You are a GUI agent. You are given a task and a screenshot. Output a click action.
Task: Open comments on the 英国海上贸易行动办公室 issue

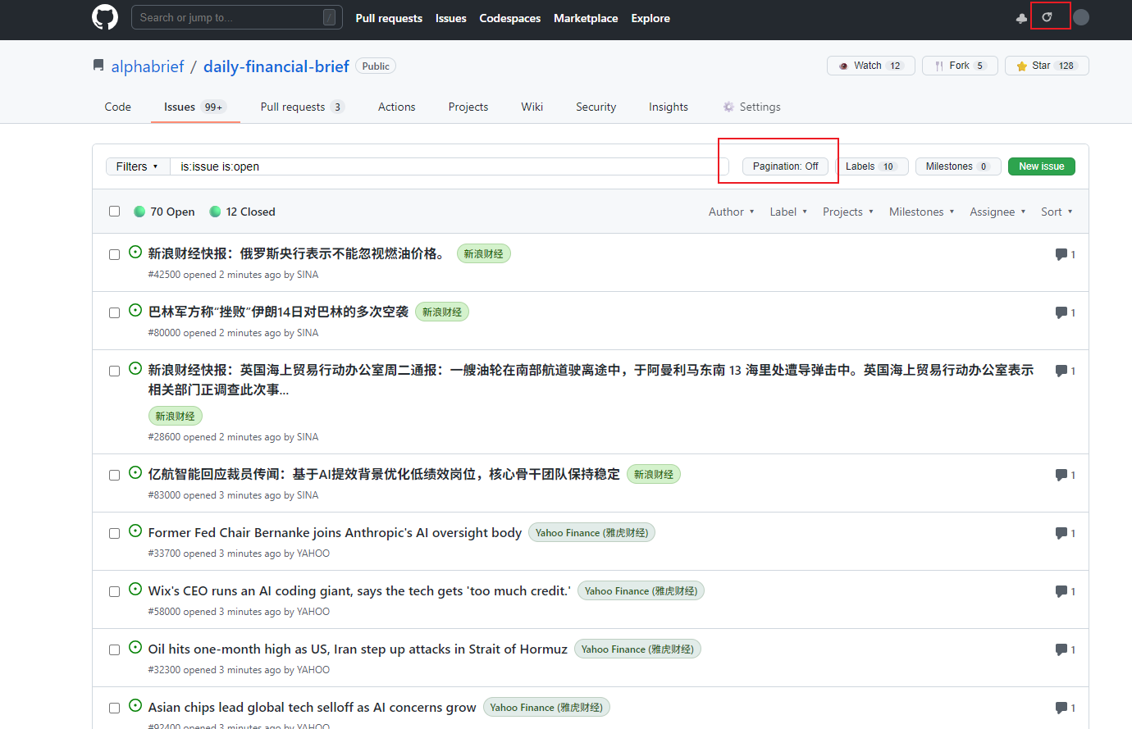click(x=1065, y=371)
